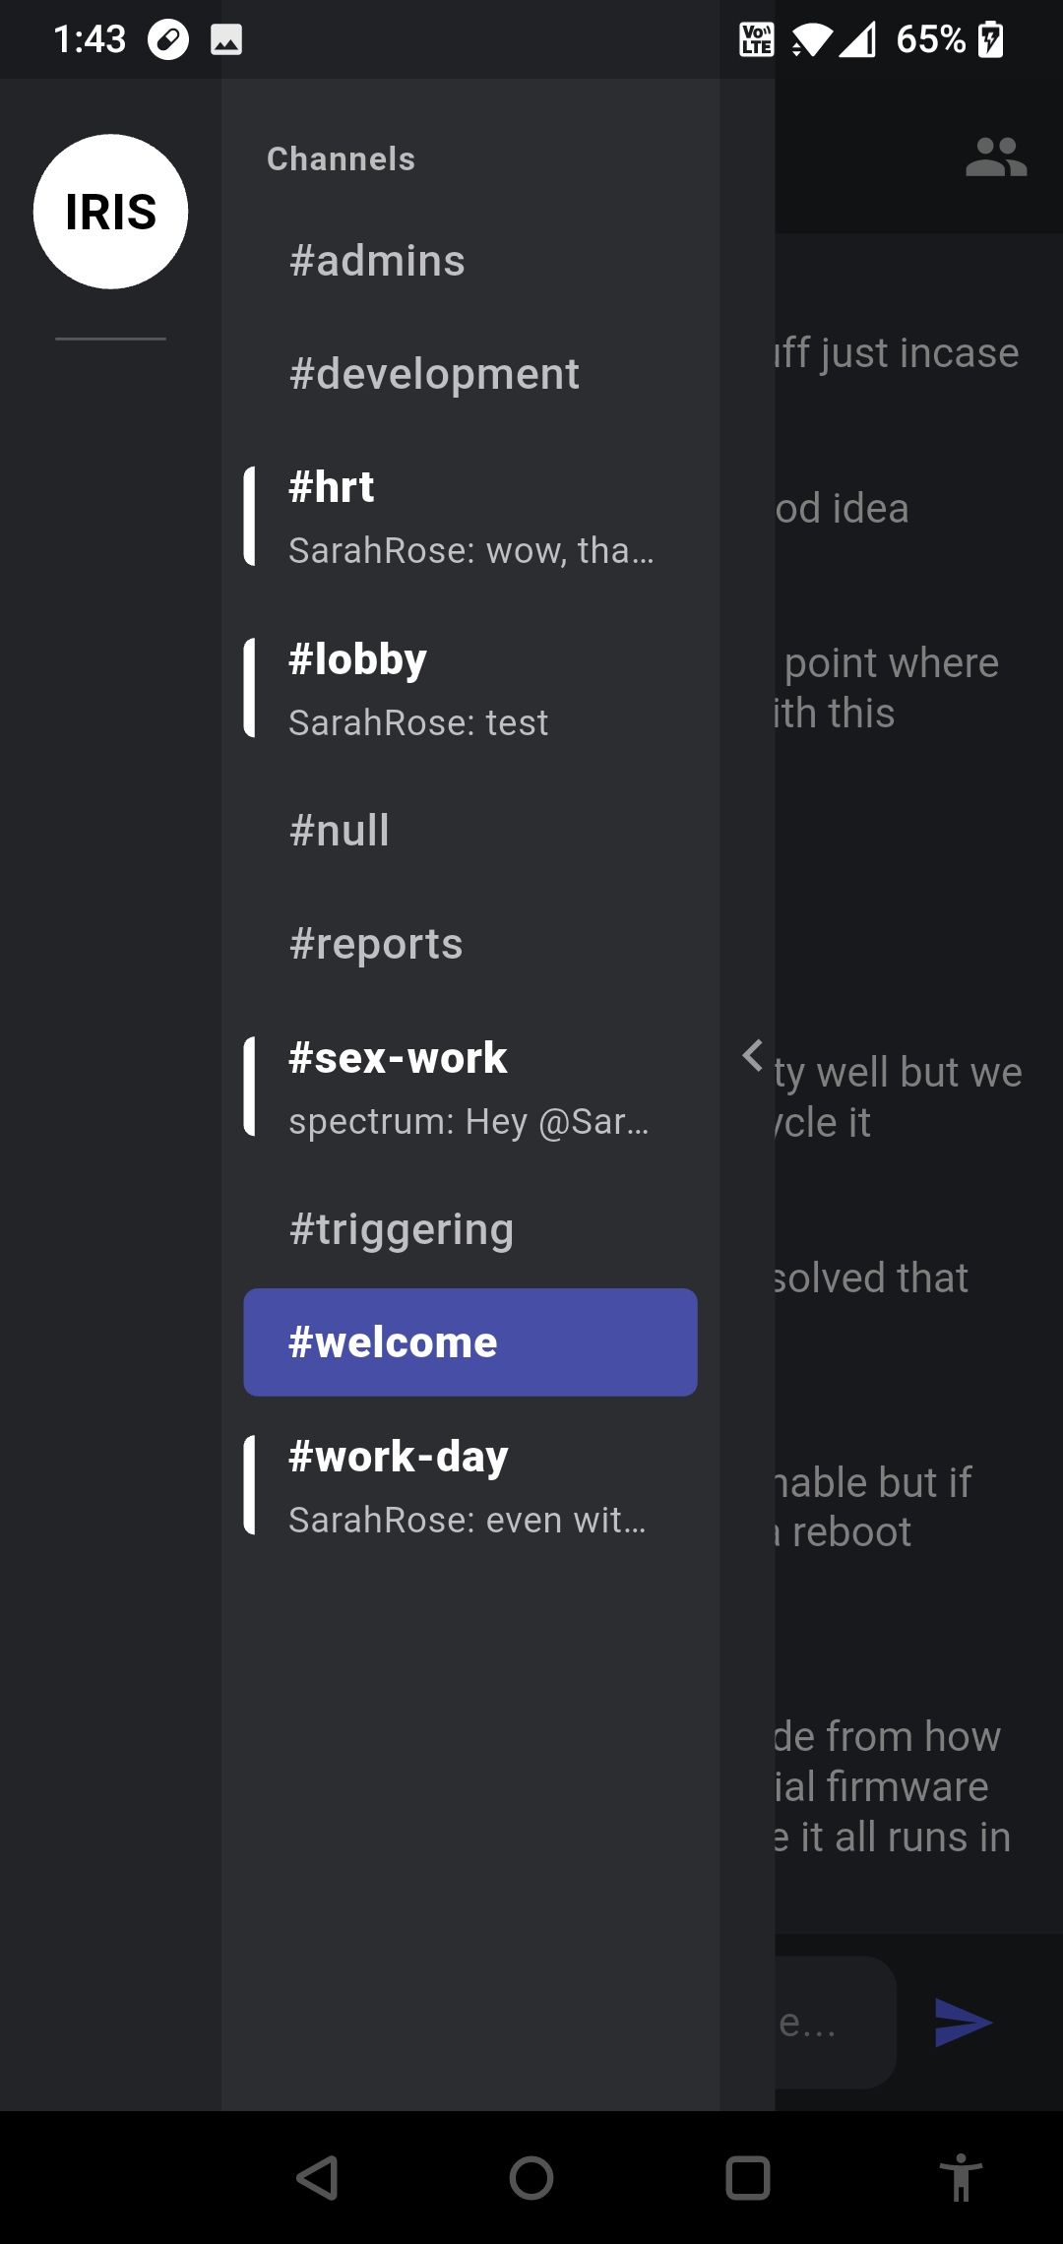The image size is (1063, 2244).
Task: Open the #sex-work channel entry
Action: pyautogui.click(x=470, y=1087)
